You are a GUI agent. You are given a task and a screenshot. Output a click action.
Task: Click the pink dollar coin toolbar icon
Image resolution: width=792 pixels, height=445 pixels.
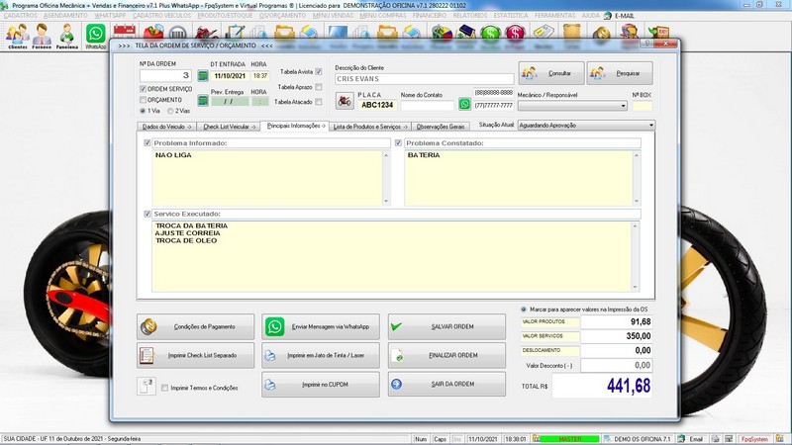515,34
